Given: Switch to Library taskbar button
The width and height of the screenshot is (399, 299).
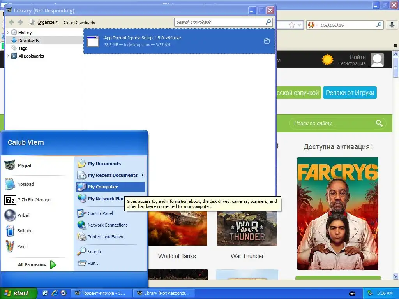Looking at the screenshot, I should pyautogui.click(x=164, y=293).
